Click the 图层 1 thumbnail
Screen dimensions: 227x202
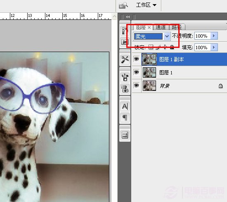pyautogui.click(x=149, y=72)
